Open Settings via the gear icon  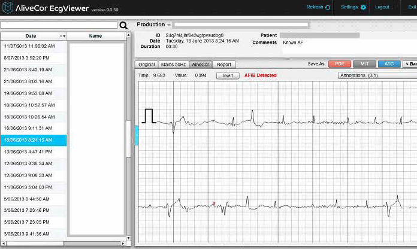coord(363,7)
